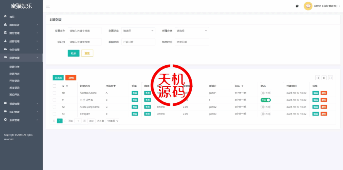Tick the select-all checkbox in table header
This screenshot has height=170, width=343.
[55, 86]
